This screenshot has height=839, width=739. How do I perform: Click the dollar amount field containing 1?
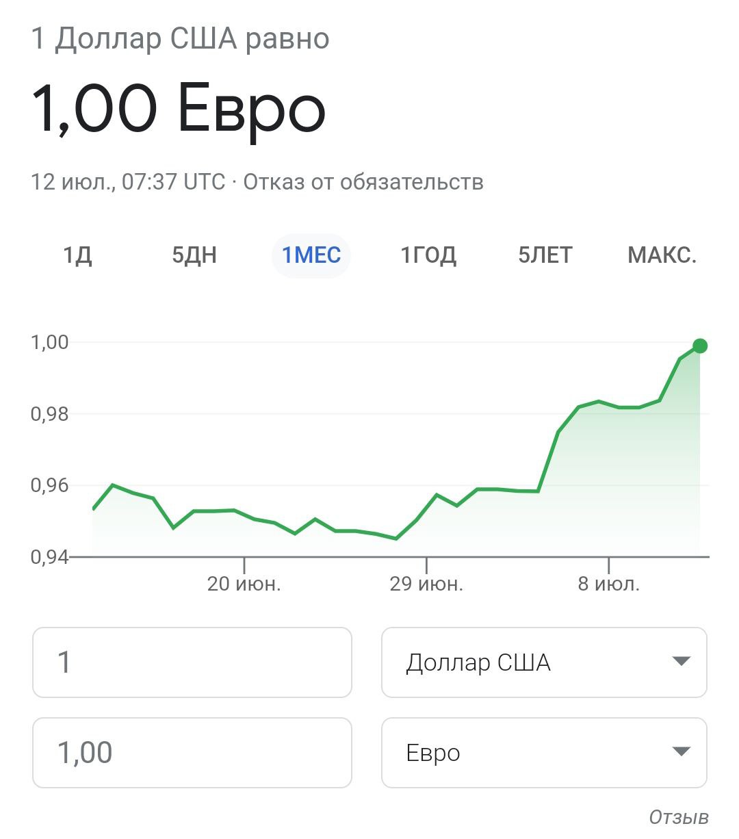tap(192, 662)
